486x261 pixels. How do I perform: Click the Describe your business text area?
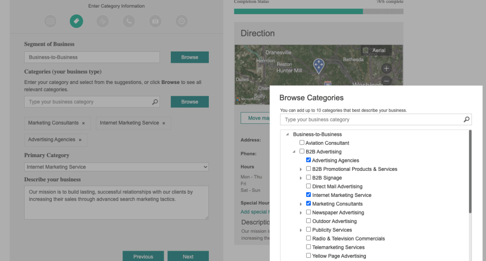[x=116, y=202]
